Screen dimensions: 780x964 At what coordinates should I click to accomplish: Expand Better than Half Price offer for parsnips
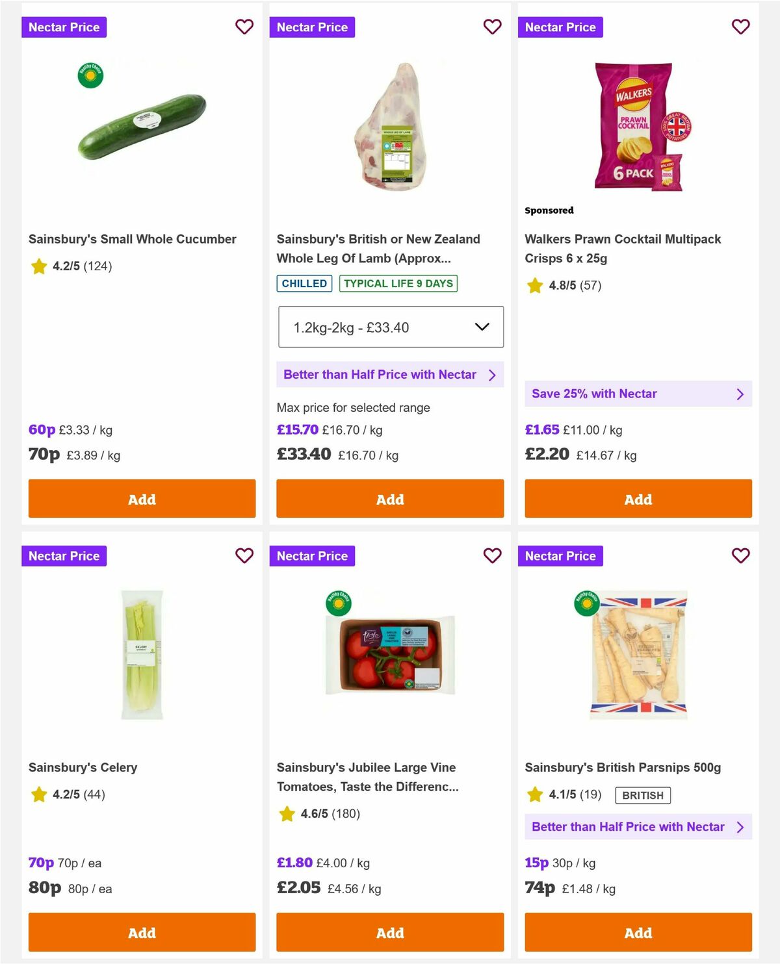tap(638, 827)
